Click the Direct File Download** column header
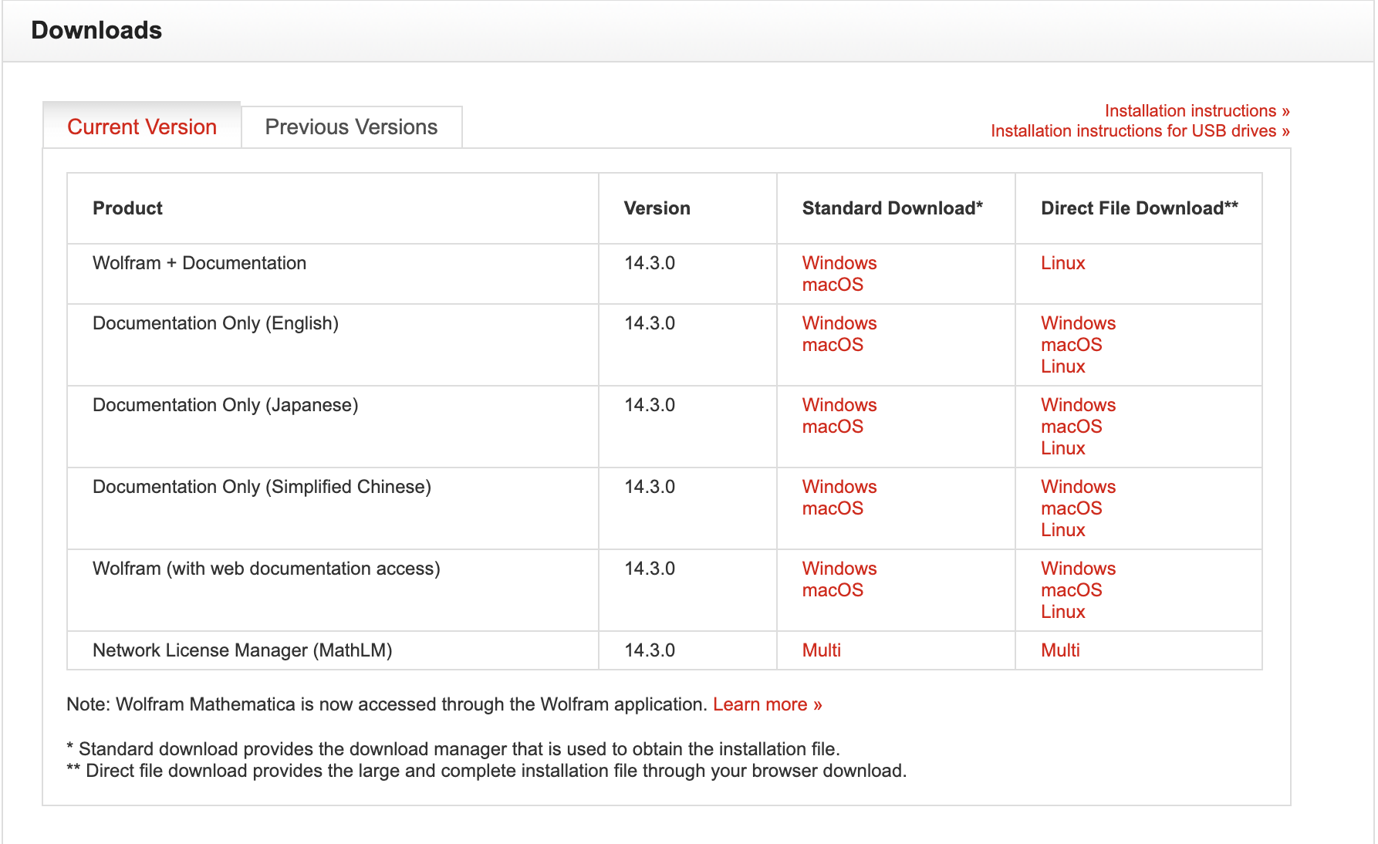Image resolution: width=1378 pixels, height=844 pixels. 1140,208
